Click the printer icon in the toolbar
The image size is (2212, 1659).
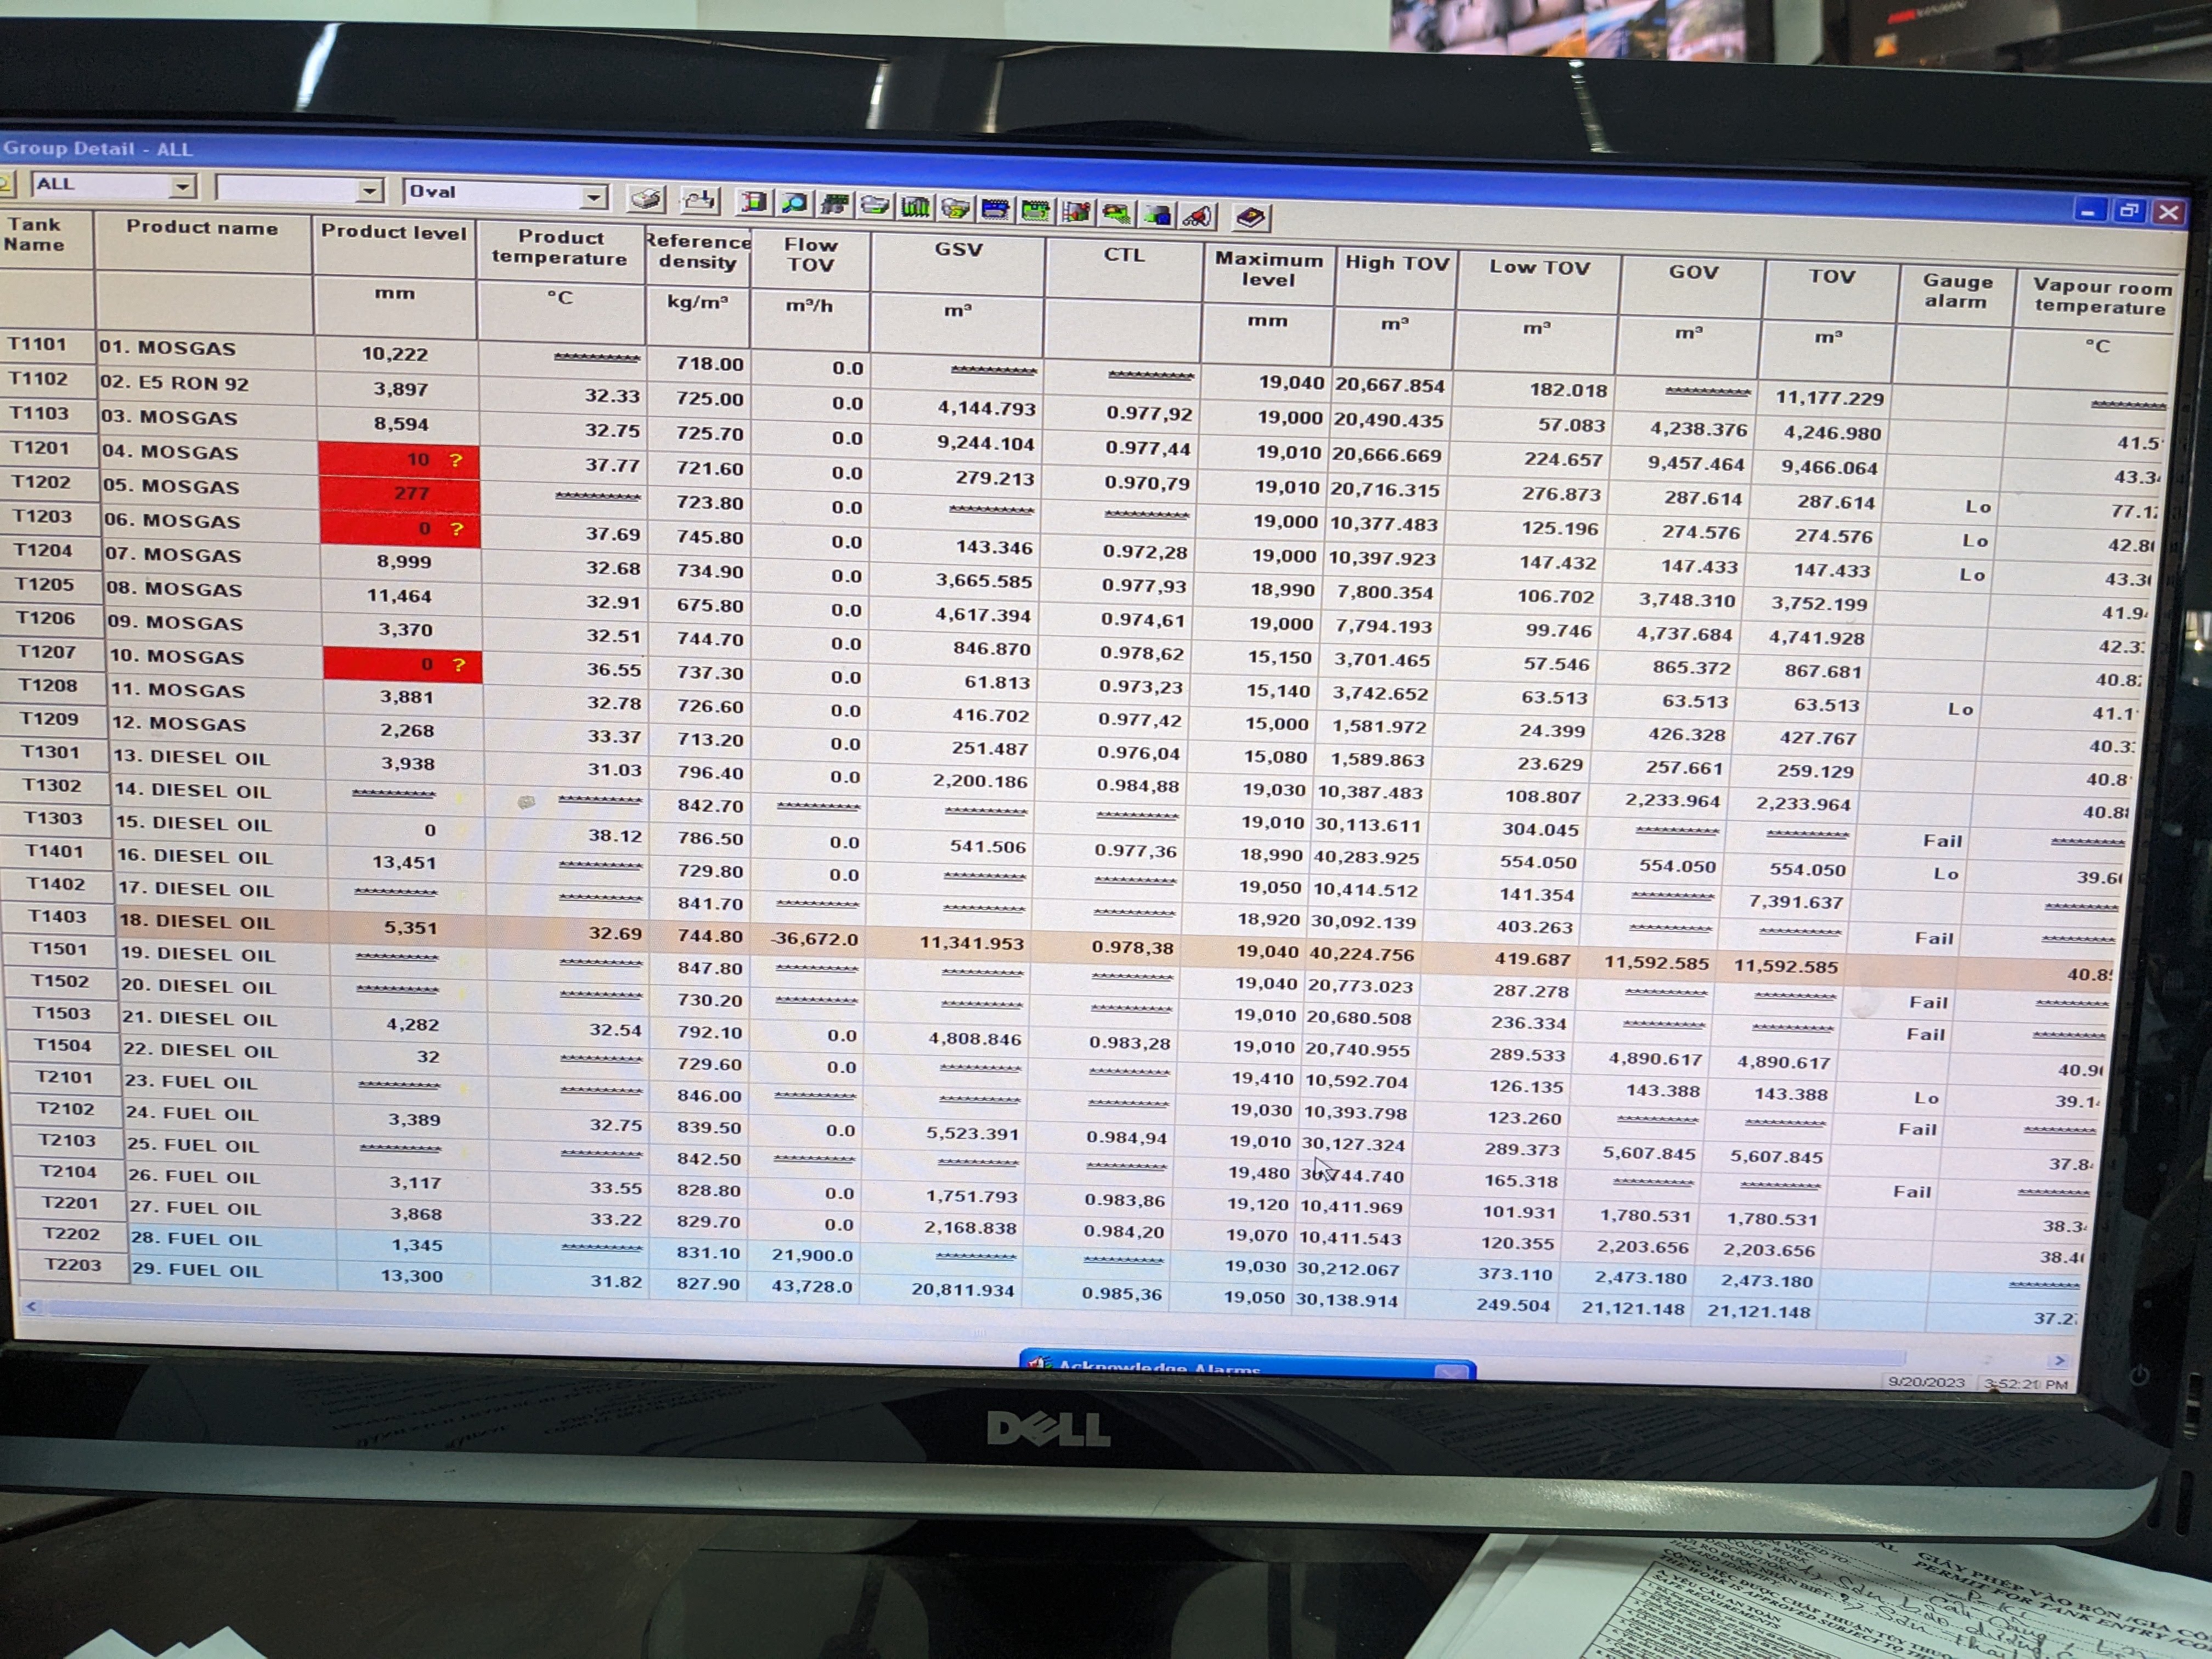(x=647, y=199)
